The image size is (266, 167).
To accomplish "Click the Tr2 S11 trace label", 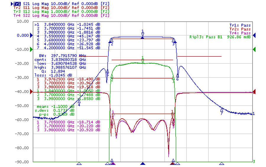I will [16, 7].
